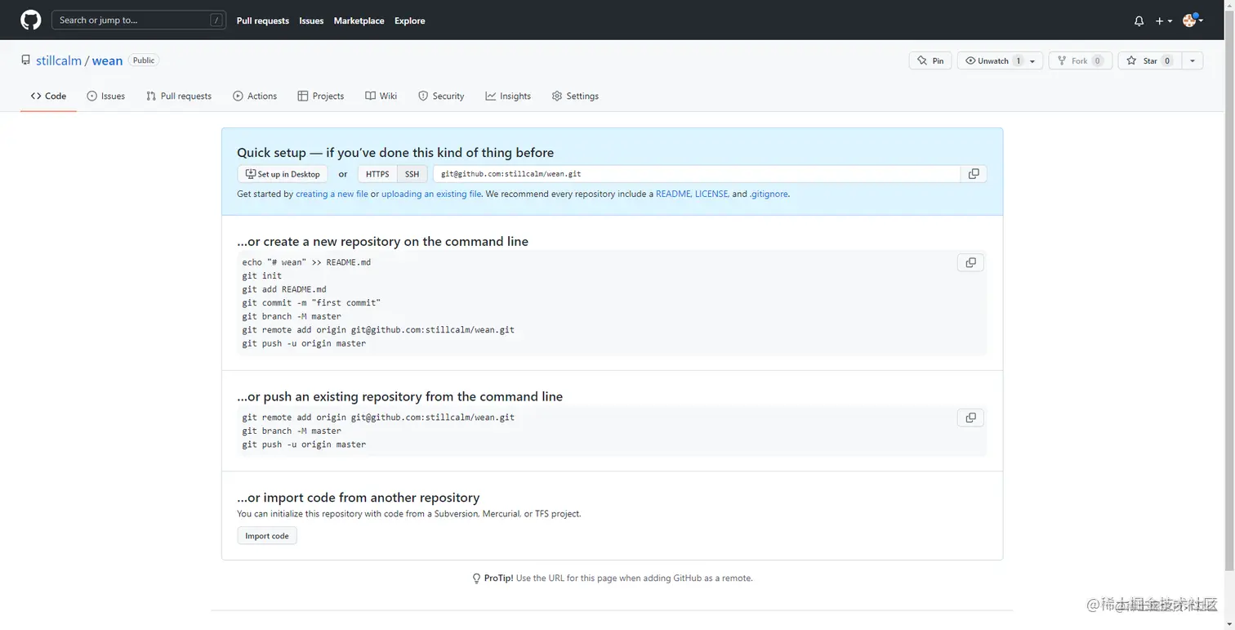Select SSH clone protocol
Viewport: 1235px width, 630px height.
412,174
